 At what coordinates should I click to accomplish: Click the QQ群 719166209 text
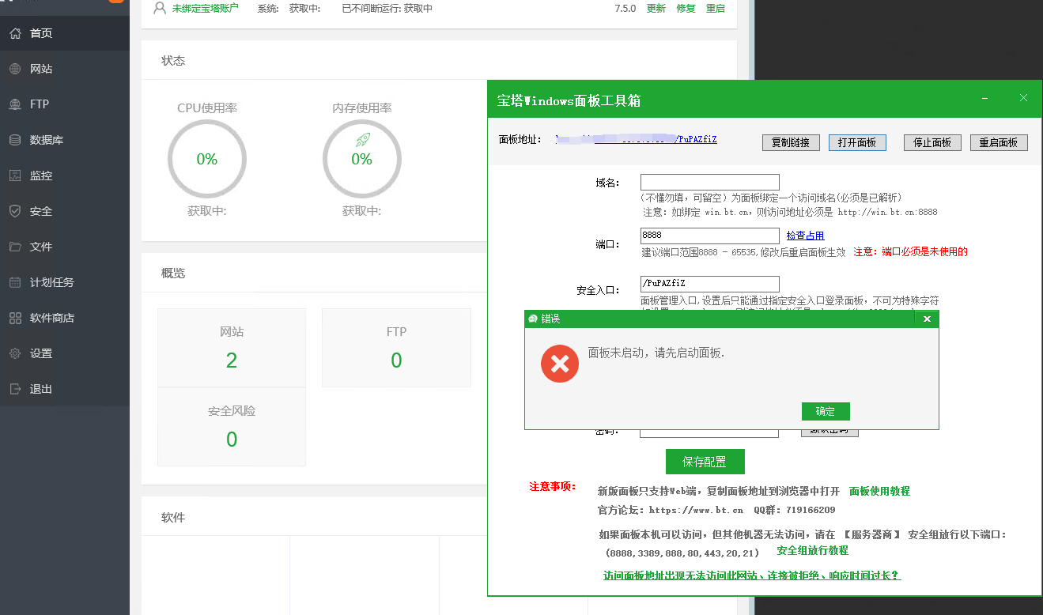[794, 510]
